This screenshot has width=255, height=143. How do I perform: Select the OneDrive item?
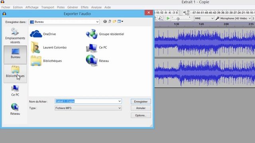(43, 34)
